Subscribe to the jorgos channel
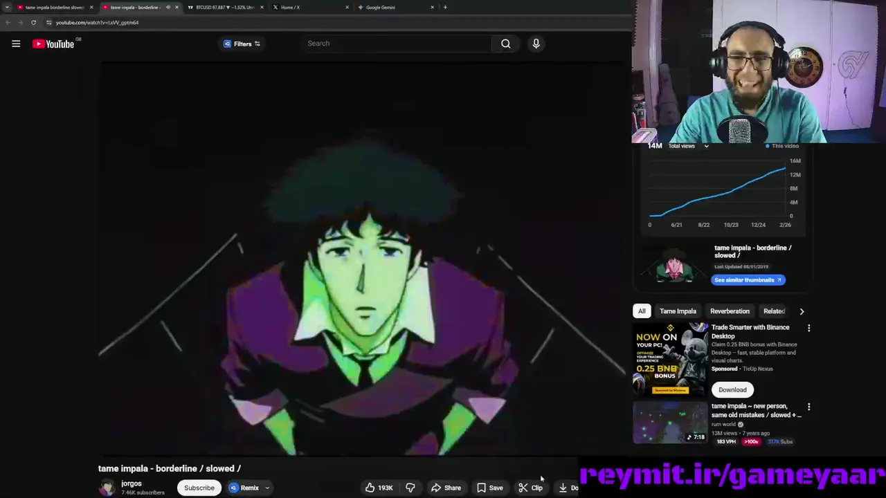 199,488
